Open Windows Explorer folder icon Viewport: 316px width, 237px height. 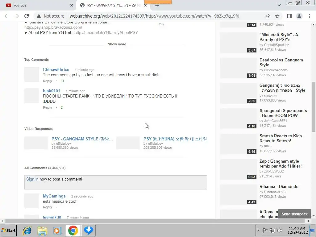coord(42,230)
